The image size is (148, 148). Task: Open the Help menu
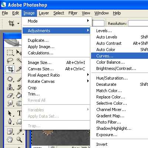[x=117, y=13]
